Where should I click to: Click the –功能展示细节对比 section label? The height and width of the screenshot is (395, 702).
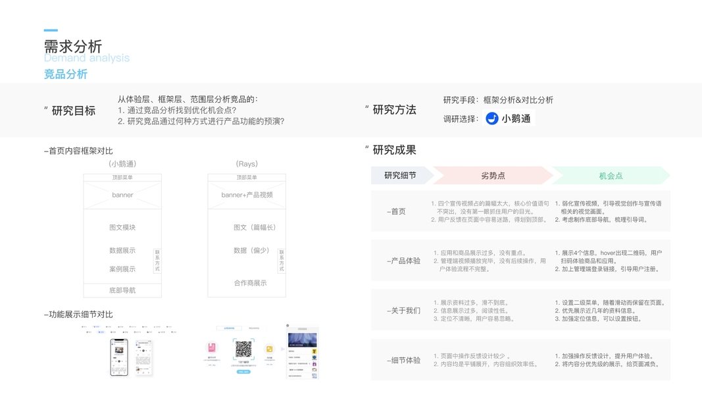click(x=78, y=315)
